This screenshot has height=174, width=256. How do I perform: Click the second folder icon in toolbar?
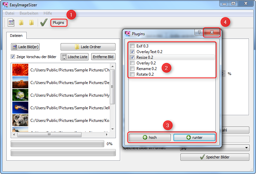point(31,23)
